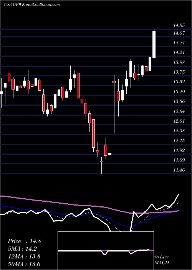The height and width of the screenshot is (270, 192).
Task: Click the 14.21 price axis label
Action: (x=179, y=52)
